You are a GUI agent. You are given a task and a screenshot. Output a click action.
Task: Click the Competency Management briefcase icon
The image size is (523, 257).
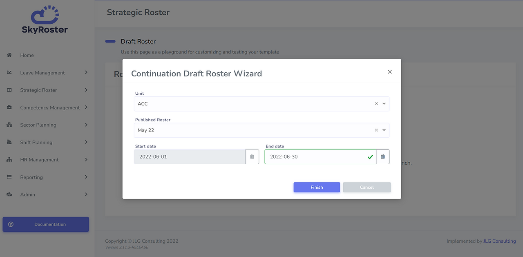[x=9, y=107]
